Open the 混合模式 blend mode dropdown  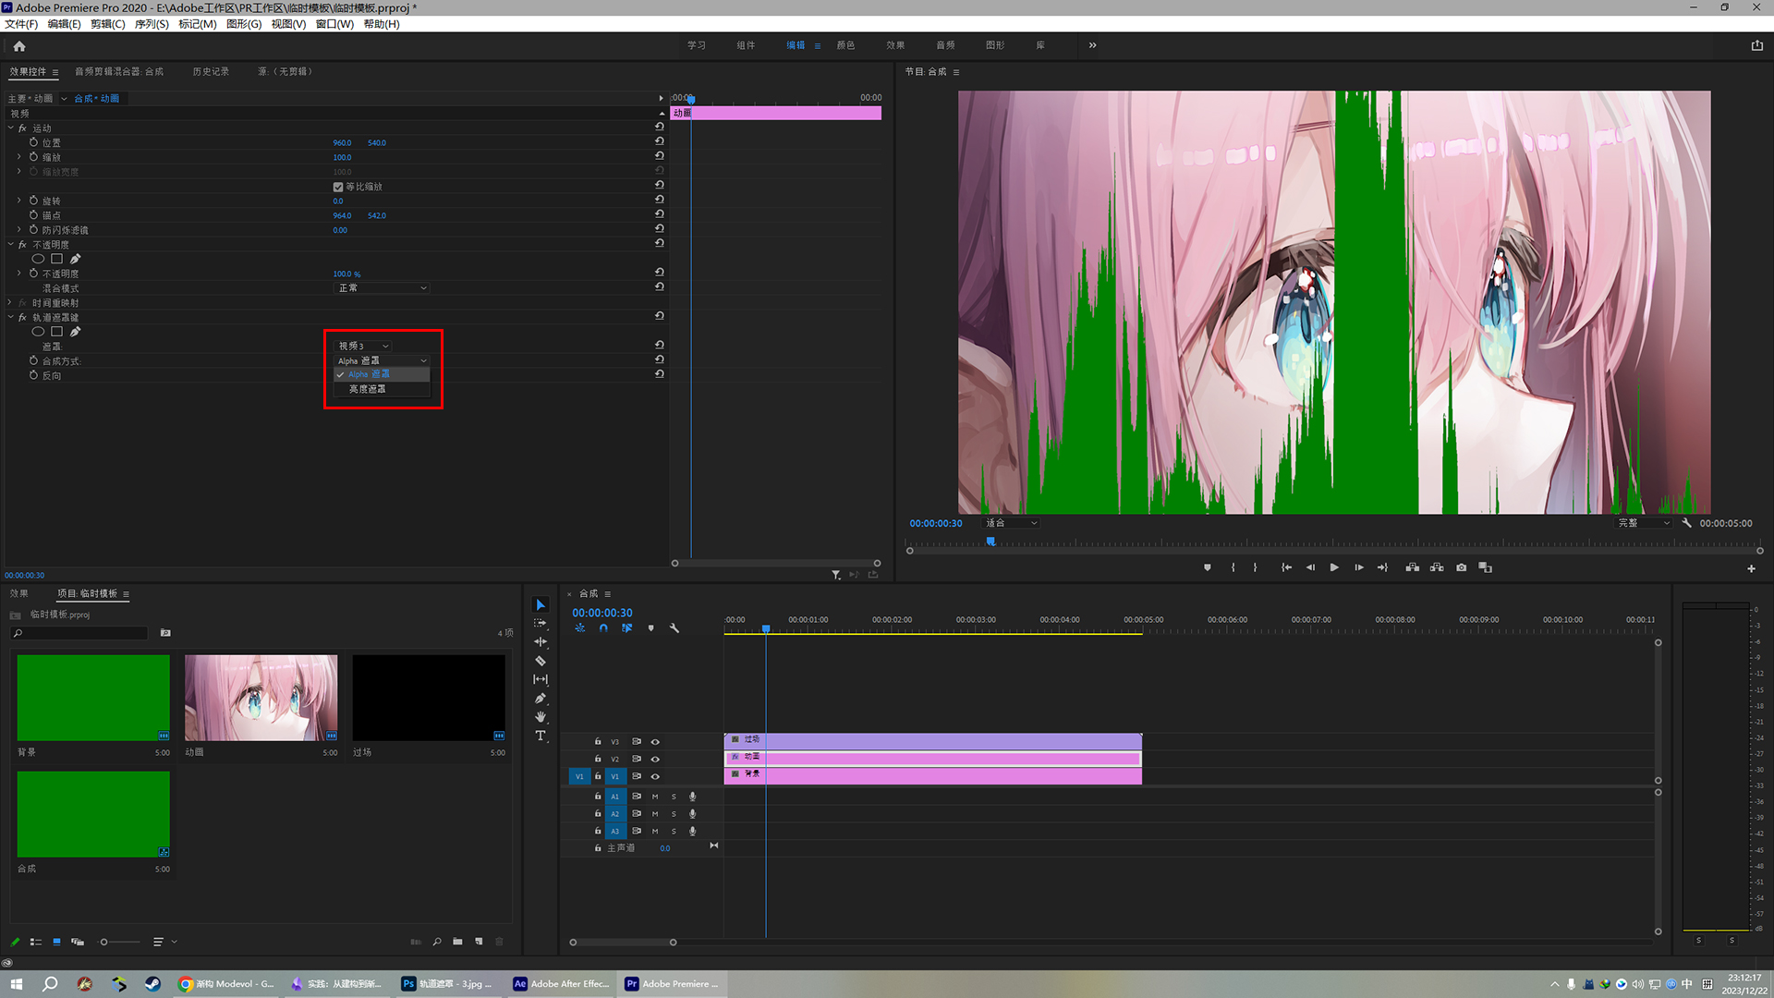pyautogui.click(x=382, y=288)
